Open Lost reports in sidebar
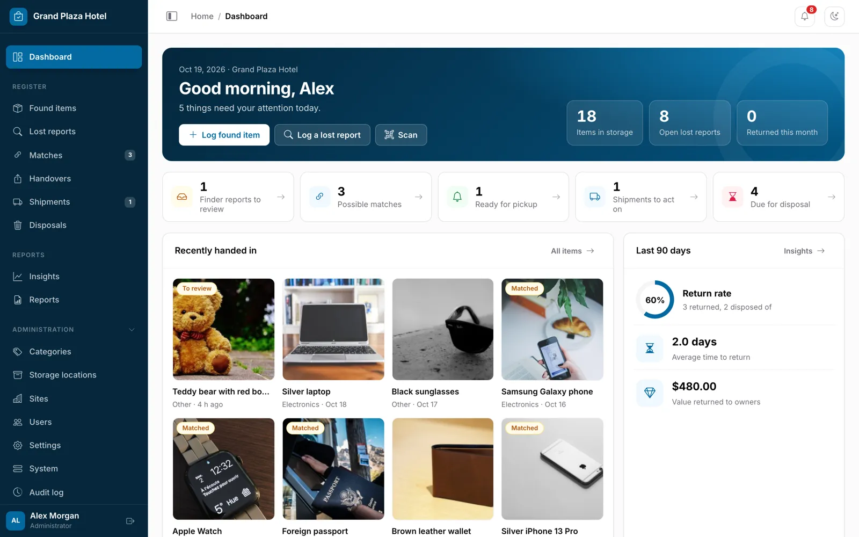 74,132
